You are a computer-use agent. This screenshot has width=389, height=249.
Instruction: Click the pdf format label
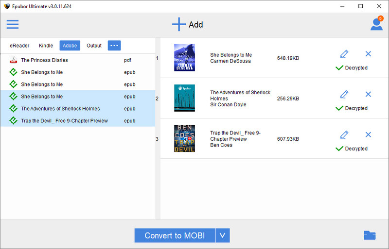(x=127, y=60)
